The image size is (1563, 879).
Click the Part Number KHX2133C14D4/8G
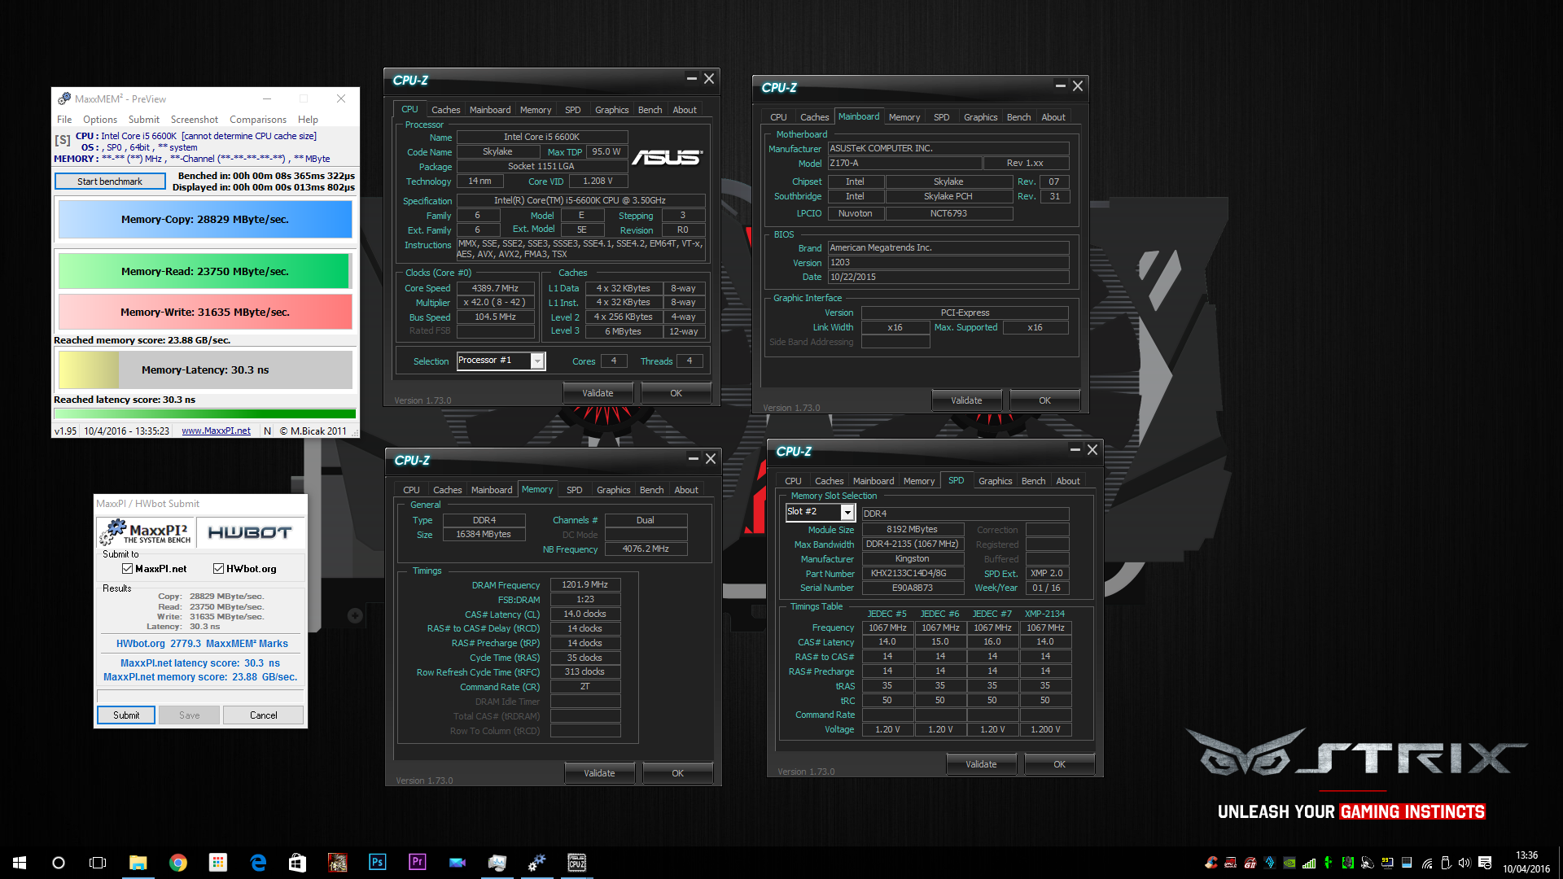tap(912, 574)
